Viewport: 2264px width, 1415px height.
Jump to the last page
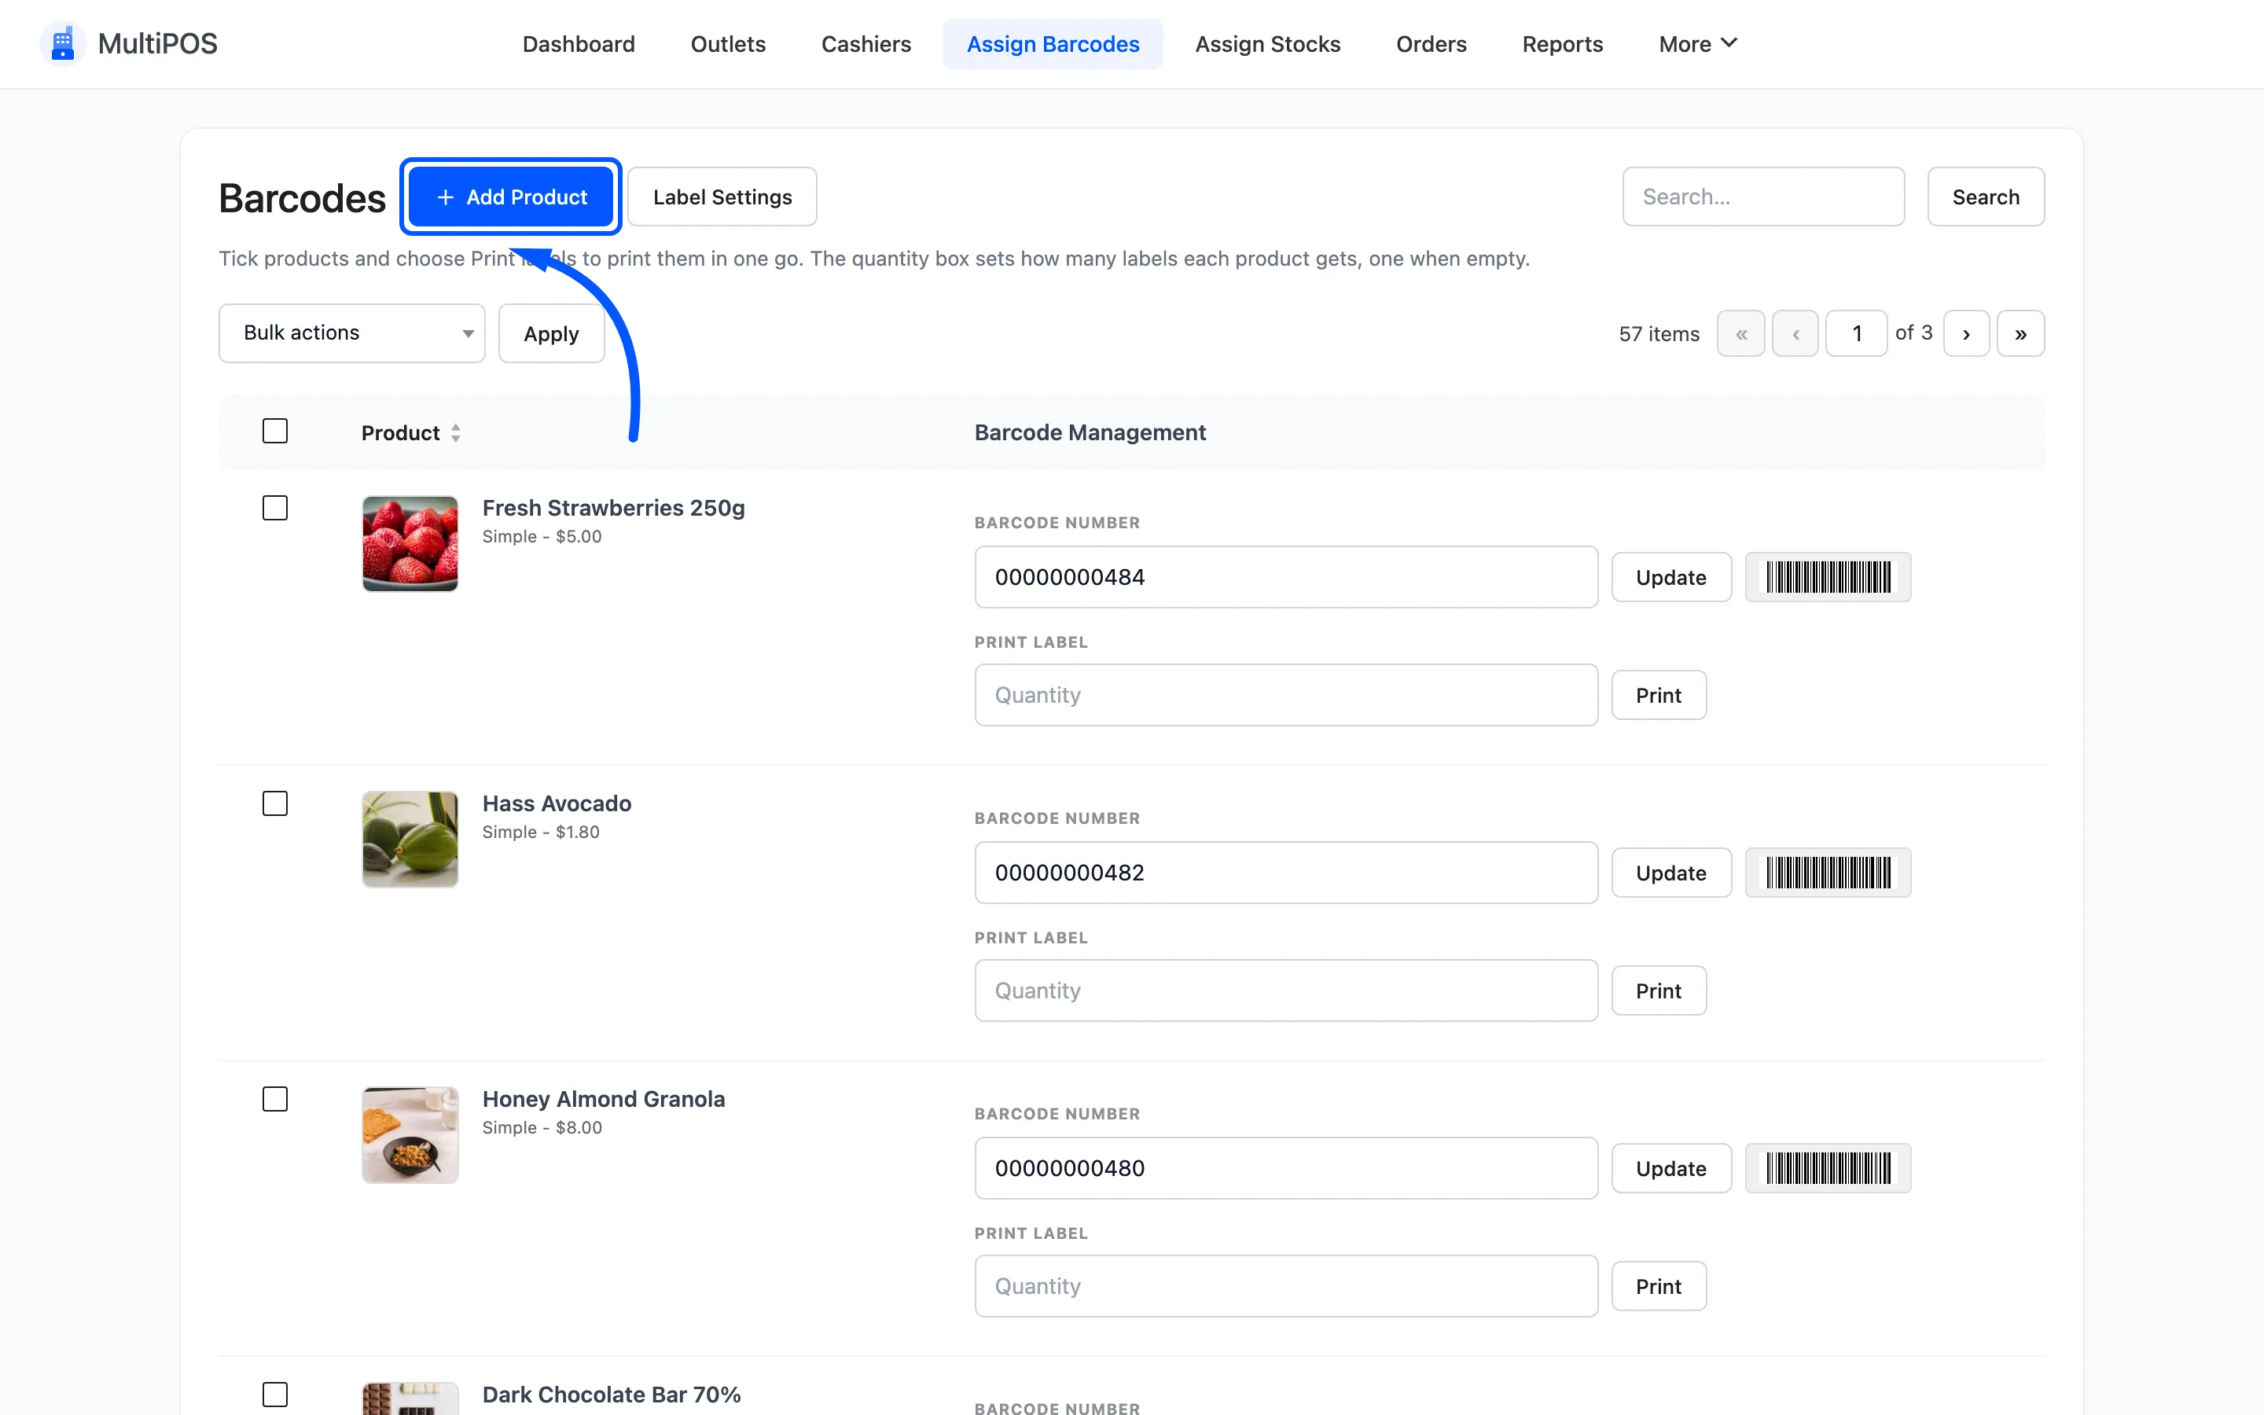2021,334
